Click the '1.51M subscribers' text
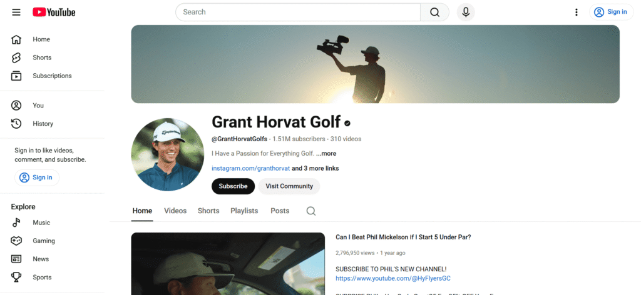The height and width of the screenshot is (295, 641). coord(299,139)
